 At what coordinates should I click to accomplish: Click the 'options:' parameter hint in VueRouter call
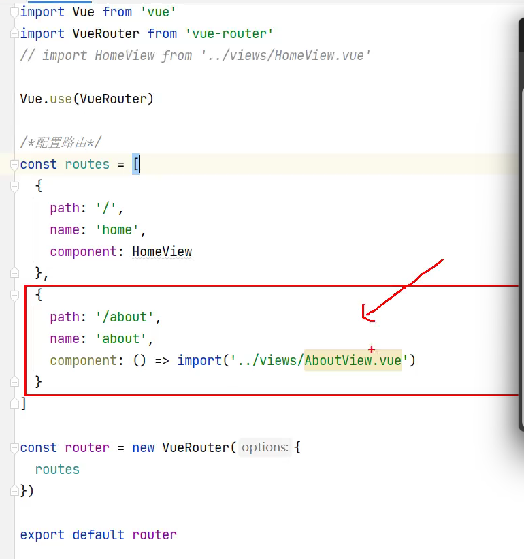265,447
